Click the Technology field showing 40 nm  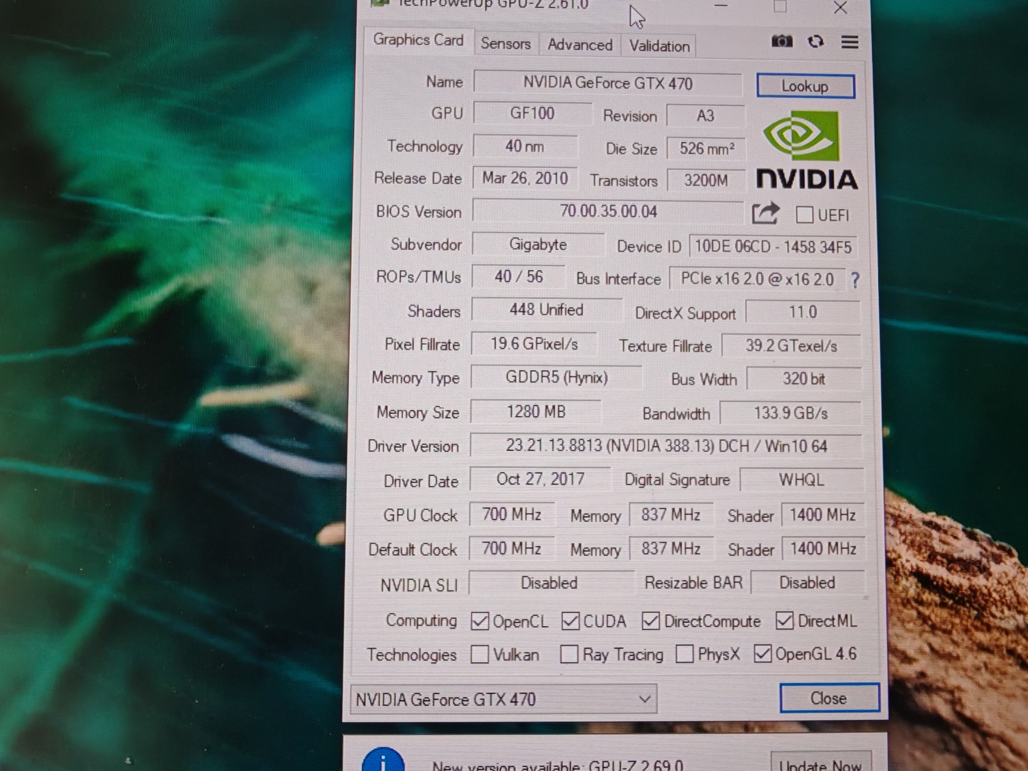coord(524,146)
